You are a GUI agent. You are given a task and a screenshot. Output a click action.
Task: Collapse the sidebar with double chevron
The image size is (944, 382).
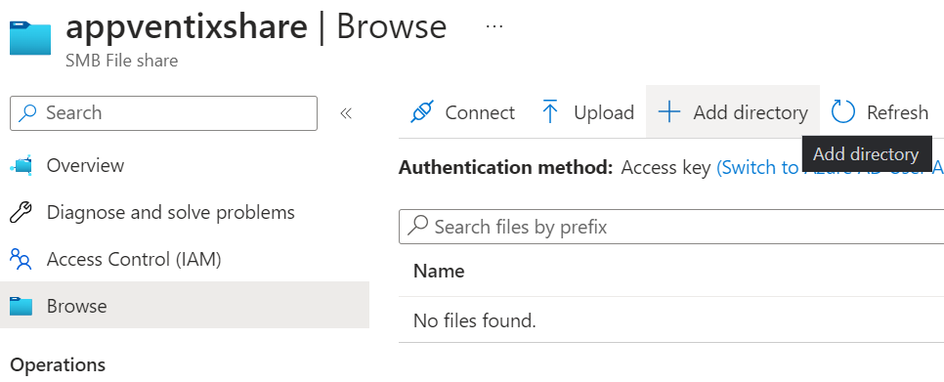point(346,113)
